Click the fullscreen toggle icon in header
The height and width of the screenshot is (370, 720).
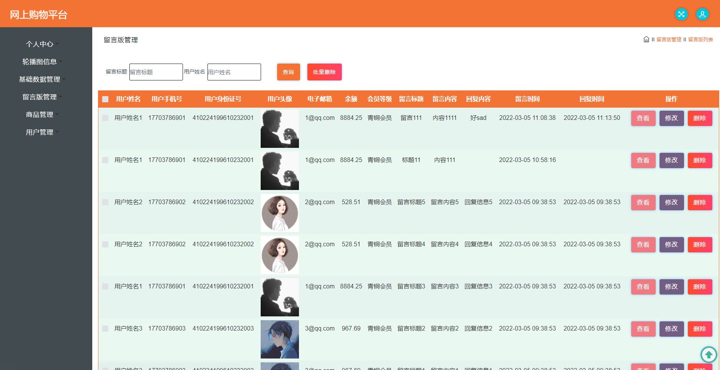point(681,15)
